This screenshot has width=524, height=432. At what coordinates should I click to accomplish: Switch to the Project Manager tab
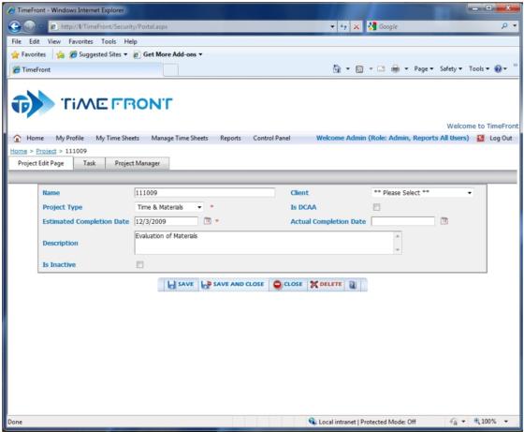point(137,163)
